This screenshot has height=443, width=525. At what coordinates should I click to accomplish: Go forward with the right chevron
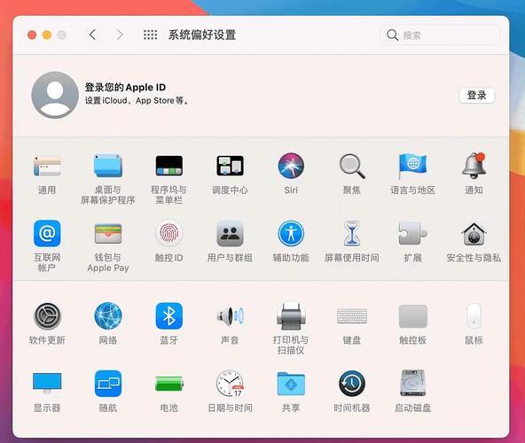[120, 35]
